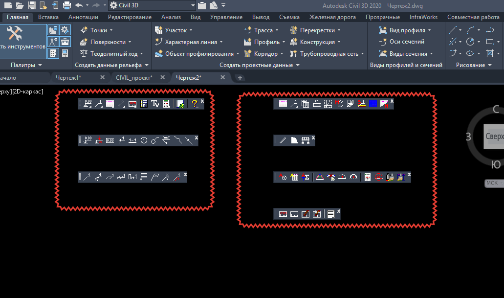504x298 pixels.
Task: Click the Сверху face on ViewCube
Action: 494,137
